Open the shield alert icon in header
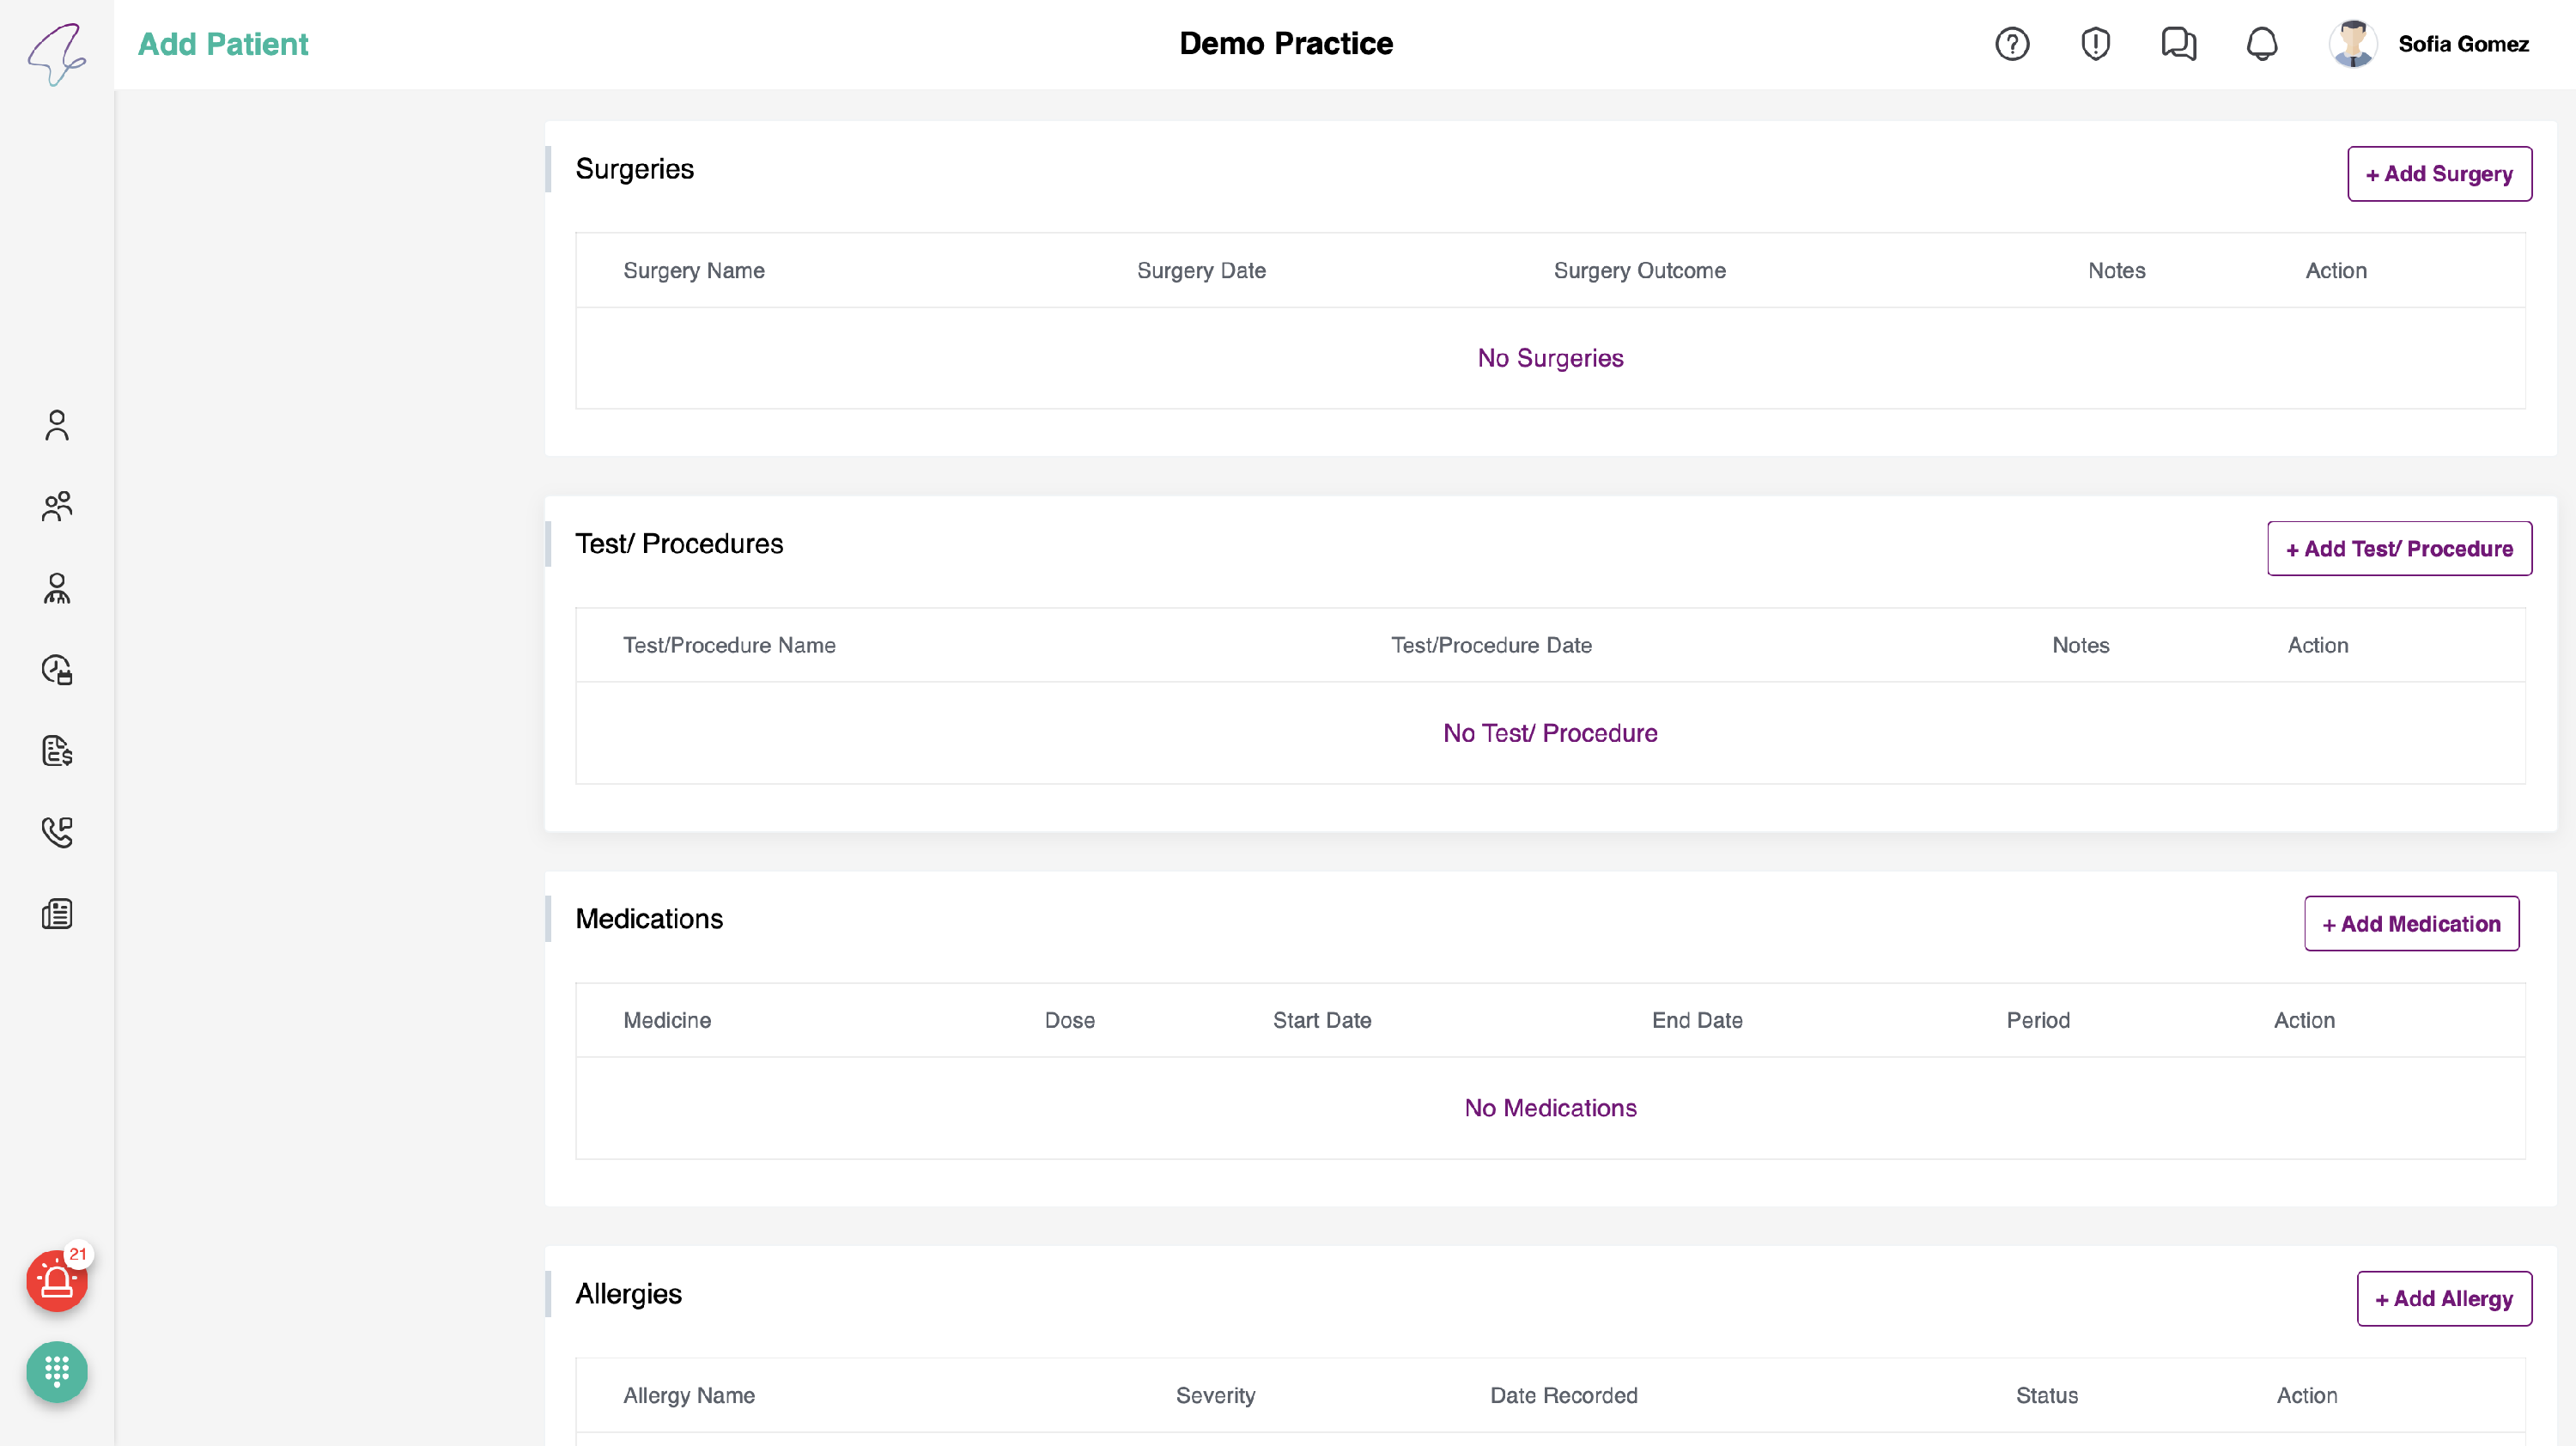Viewport: 2576px width, 1446px height. point(2095,44)
